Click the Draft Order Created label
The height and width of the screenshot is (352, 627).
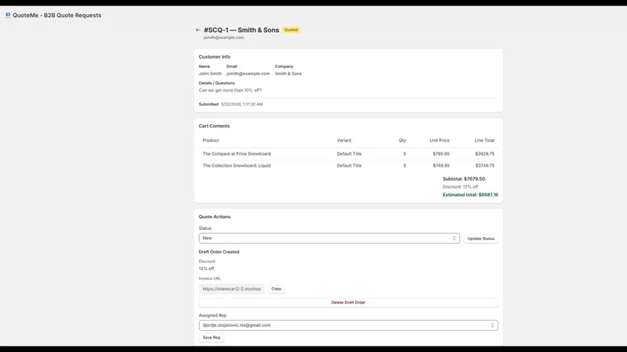[219, 252]
